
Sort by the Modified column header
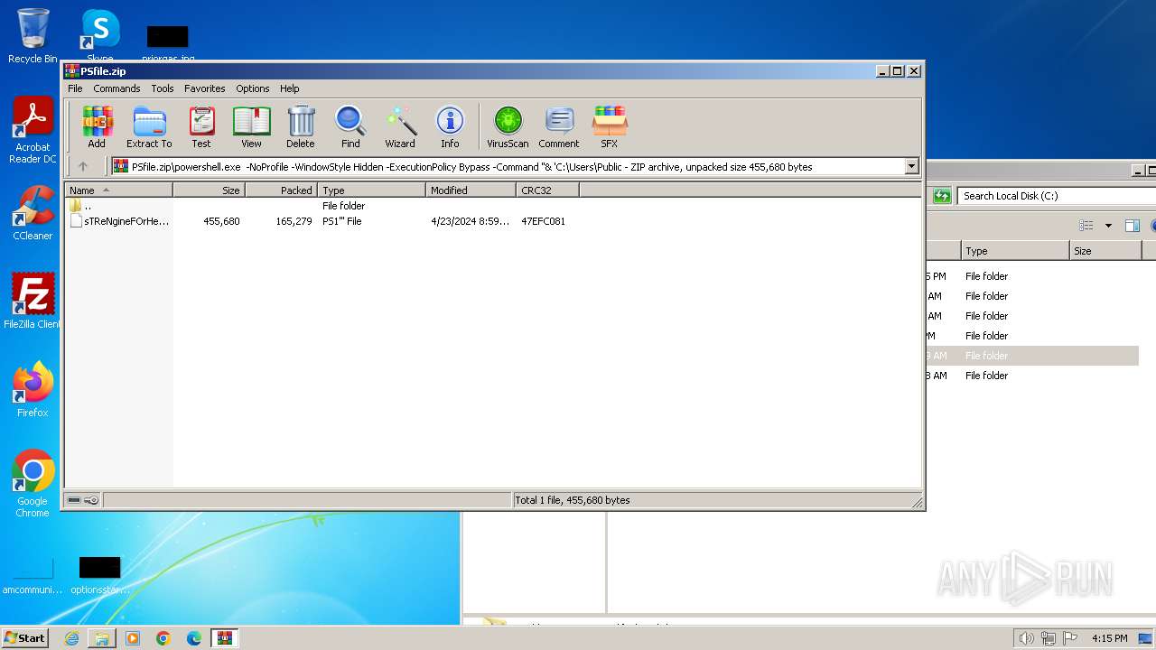(x=471, y=190)
